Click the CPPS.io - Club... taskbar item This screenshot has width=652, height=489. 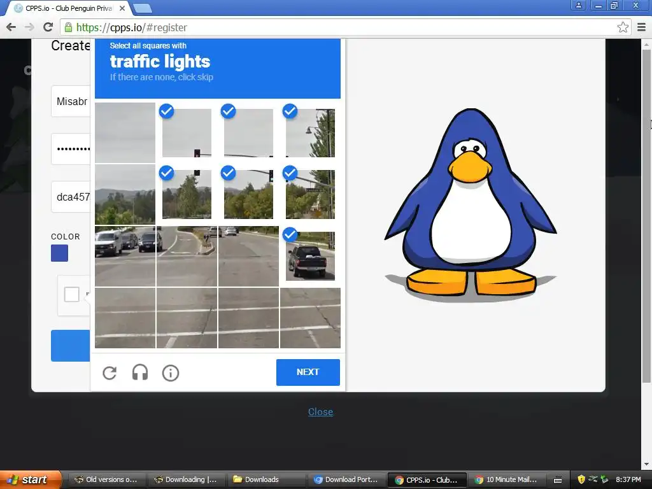[426, 479]
